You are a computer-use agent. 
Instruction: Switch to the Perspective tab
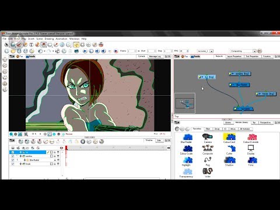click(x=265, y=123)
